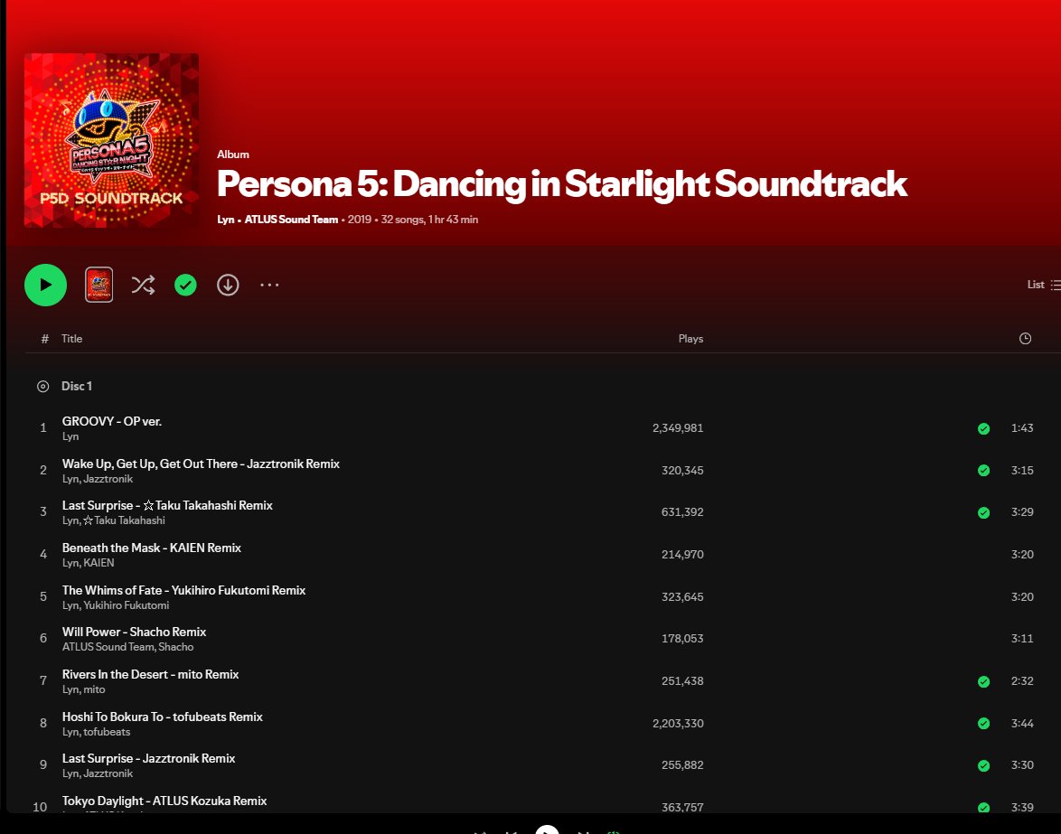Click the 3:11 duration of Will Power
1061x834 pixels.
coord(1022,639)
